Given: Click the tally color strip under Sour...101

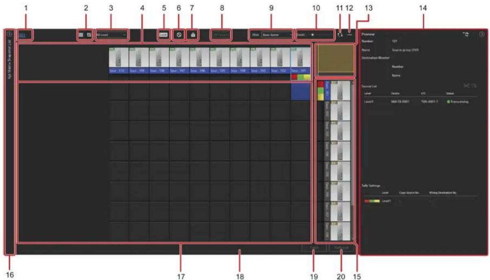Looking at the screenshot, I should (300, 76).
